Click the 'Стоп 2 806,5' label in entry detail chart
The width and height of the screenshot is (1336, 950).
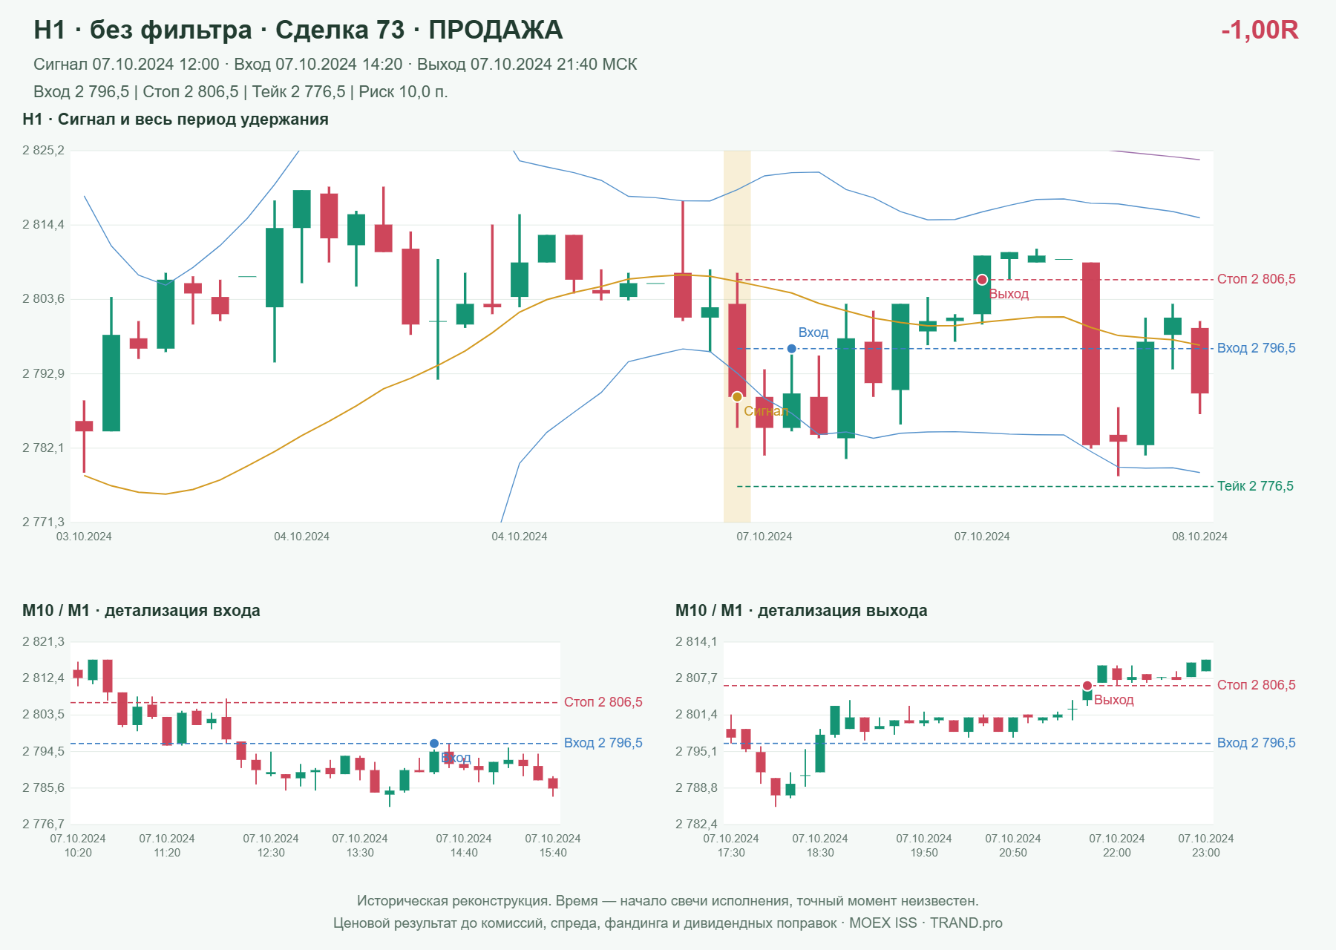click(x=603, y=702)
